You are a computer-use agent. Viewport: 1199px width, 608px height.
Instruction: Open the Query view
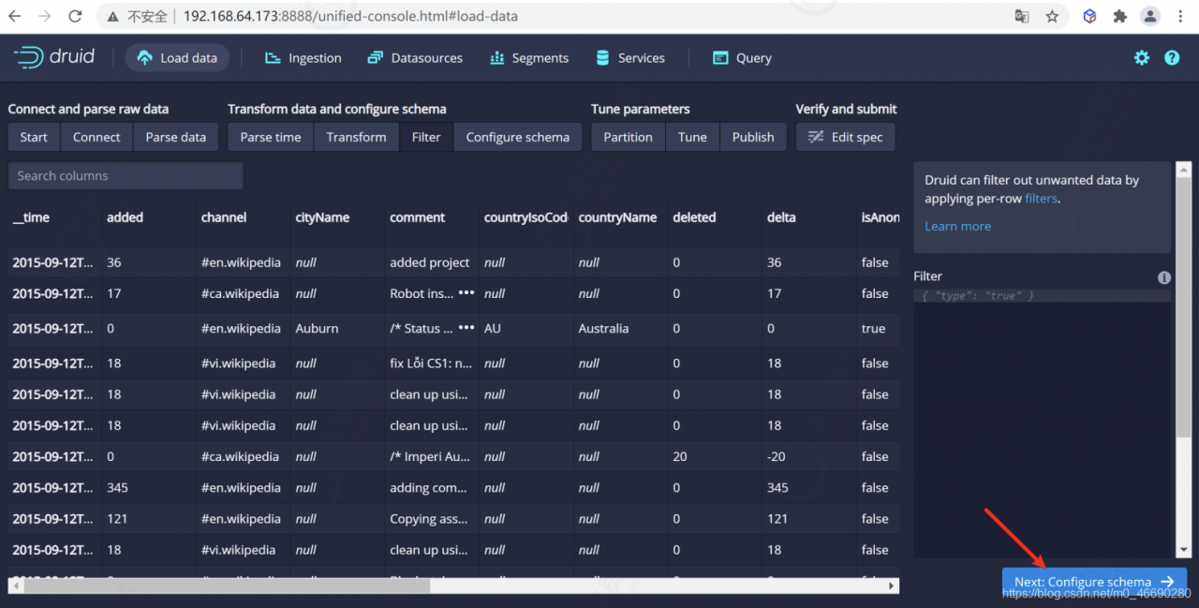coord(743,58)
